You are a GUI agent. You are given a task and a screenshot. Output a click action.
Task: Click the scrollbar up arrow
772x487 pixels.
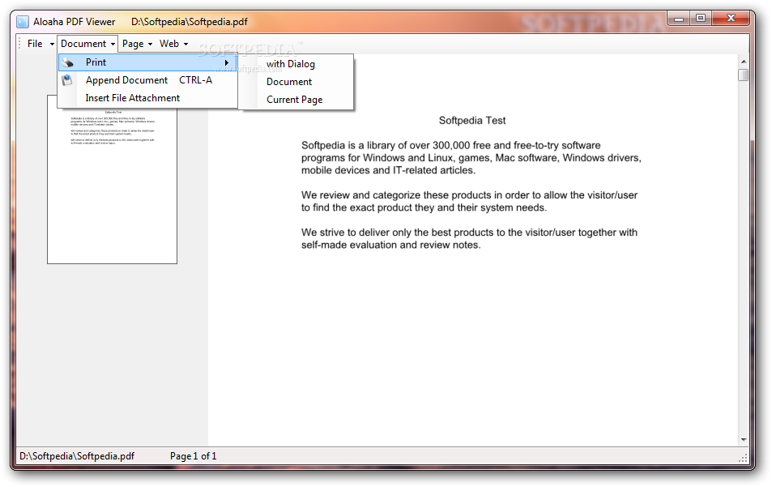[x=744, y=62]
